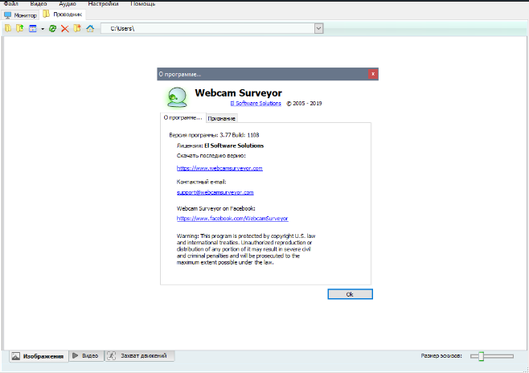
Task: Click the folder icon in the explorer toolbar
Action: click(8, 28)
